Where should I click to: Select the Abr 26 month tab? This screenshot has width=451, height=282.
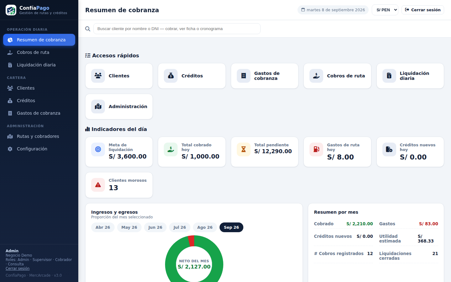[103, 227]
